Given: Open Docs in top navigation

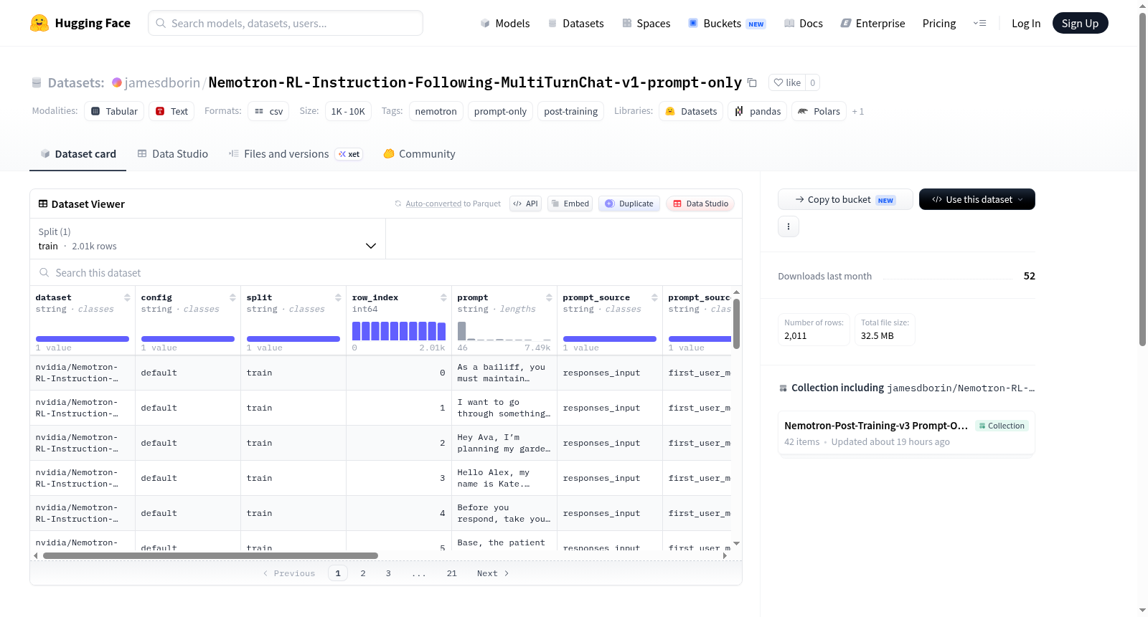Looking at the screenshot, I should click(x=804, y=23).
